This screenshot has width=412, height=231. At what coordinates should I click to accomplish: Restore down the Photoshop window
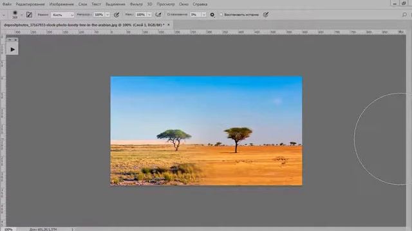click(404, 4)
